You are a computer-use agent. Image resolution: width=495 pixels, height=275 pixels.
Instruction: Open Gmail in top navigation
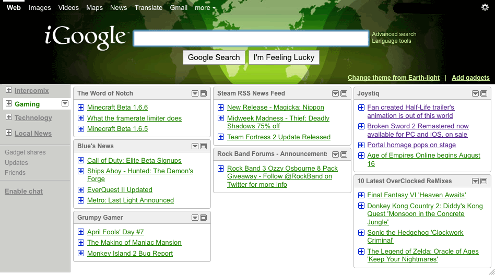point(179,8)
